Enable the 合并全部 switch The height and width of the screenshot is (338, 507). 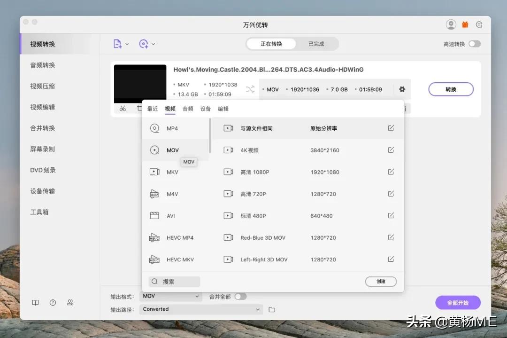tap(240, 296)
